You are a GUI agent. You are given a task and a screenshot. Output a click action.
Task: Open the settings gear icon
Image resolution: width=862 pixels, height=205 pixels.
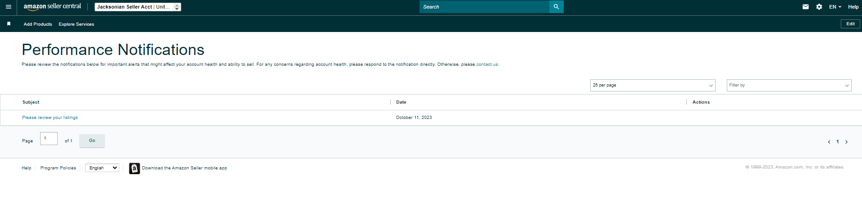pyautogui.click(x=819, y=7)
